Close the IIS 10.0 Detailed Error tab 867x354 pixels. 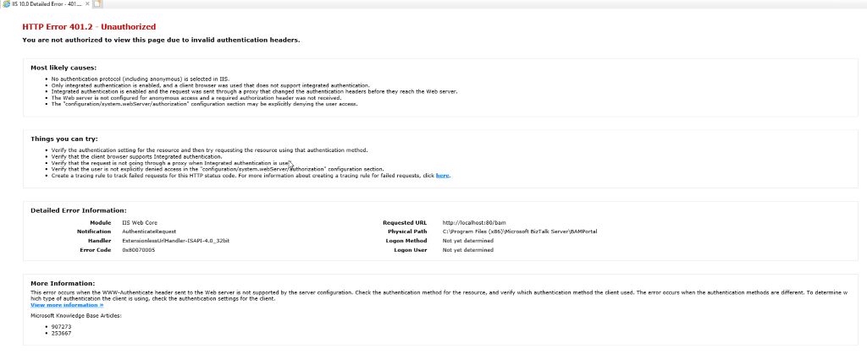(88, 4)
